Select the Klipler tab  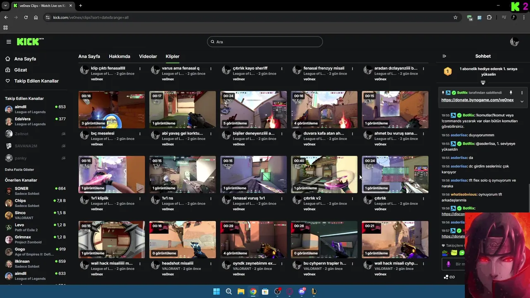coord(173,56)
